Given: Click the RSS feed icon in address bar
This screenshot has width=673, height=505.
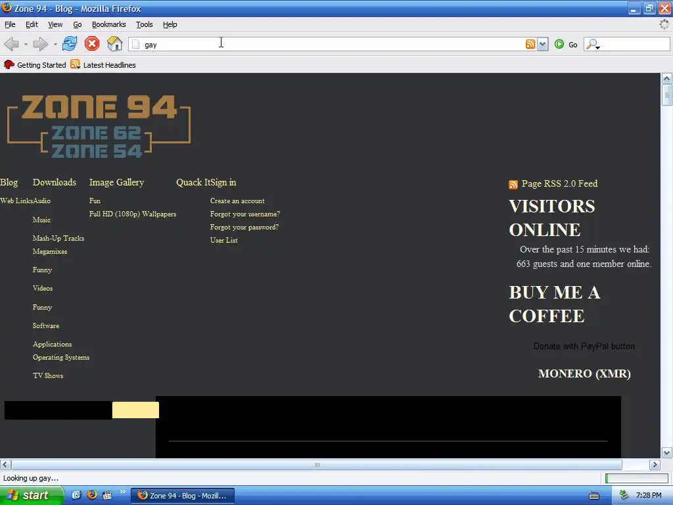Looking at the screenshot, I should pyautogui.click(x=530, y=44).
